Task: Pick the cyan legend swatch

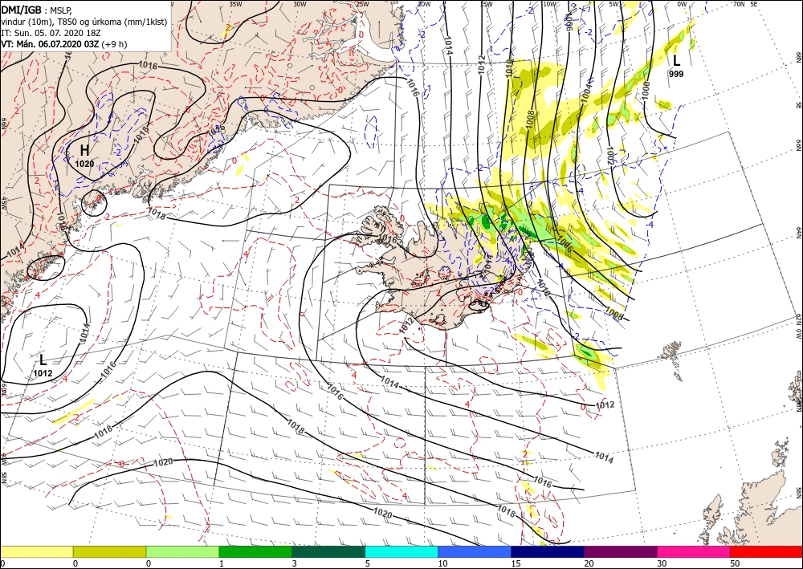Action: (401, 551)
